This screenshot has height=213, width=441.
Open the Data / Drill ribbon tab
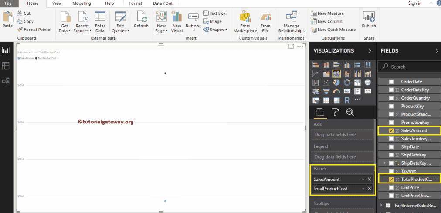[x=163, y=3]
